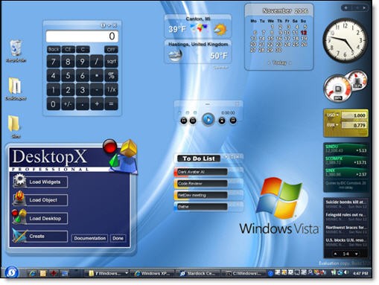Click Done in DesktopX dialog
Screen dimensions: 379x285
point(118,238)
